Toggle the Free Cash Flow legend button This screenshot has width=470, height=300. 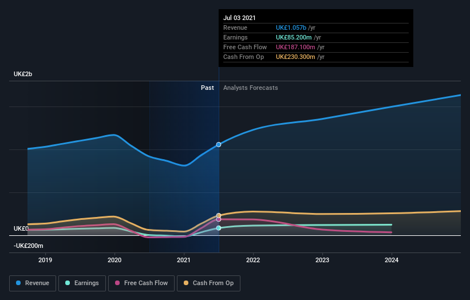pyautogui.click(x=141, y=283)
